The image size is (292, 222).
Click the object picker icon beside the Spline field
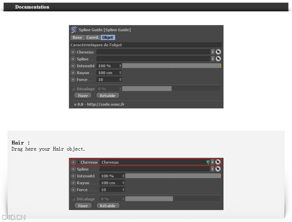[219, 59]
